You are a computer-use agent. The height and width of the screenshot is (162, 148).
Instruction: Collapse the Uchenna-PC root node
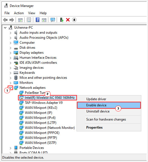[x=5, y=28]
